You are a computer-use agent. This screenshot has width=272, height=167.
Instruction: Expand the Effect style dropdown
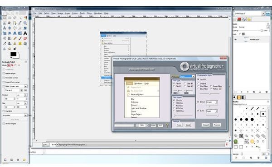(x=212, y=102)
